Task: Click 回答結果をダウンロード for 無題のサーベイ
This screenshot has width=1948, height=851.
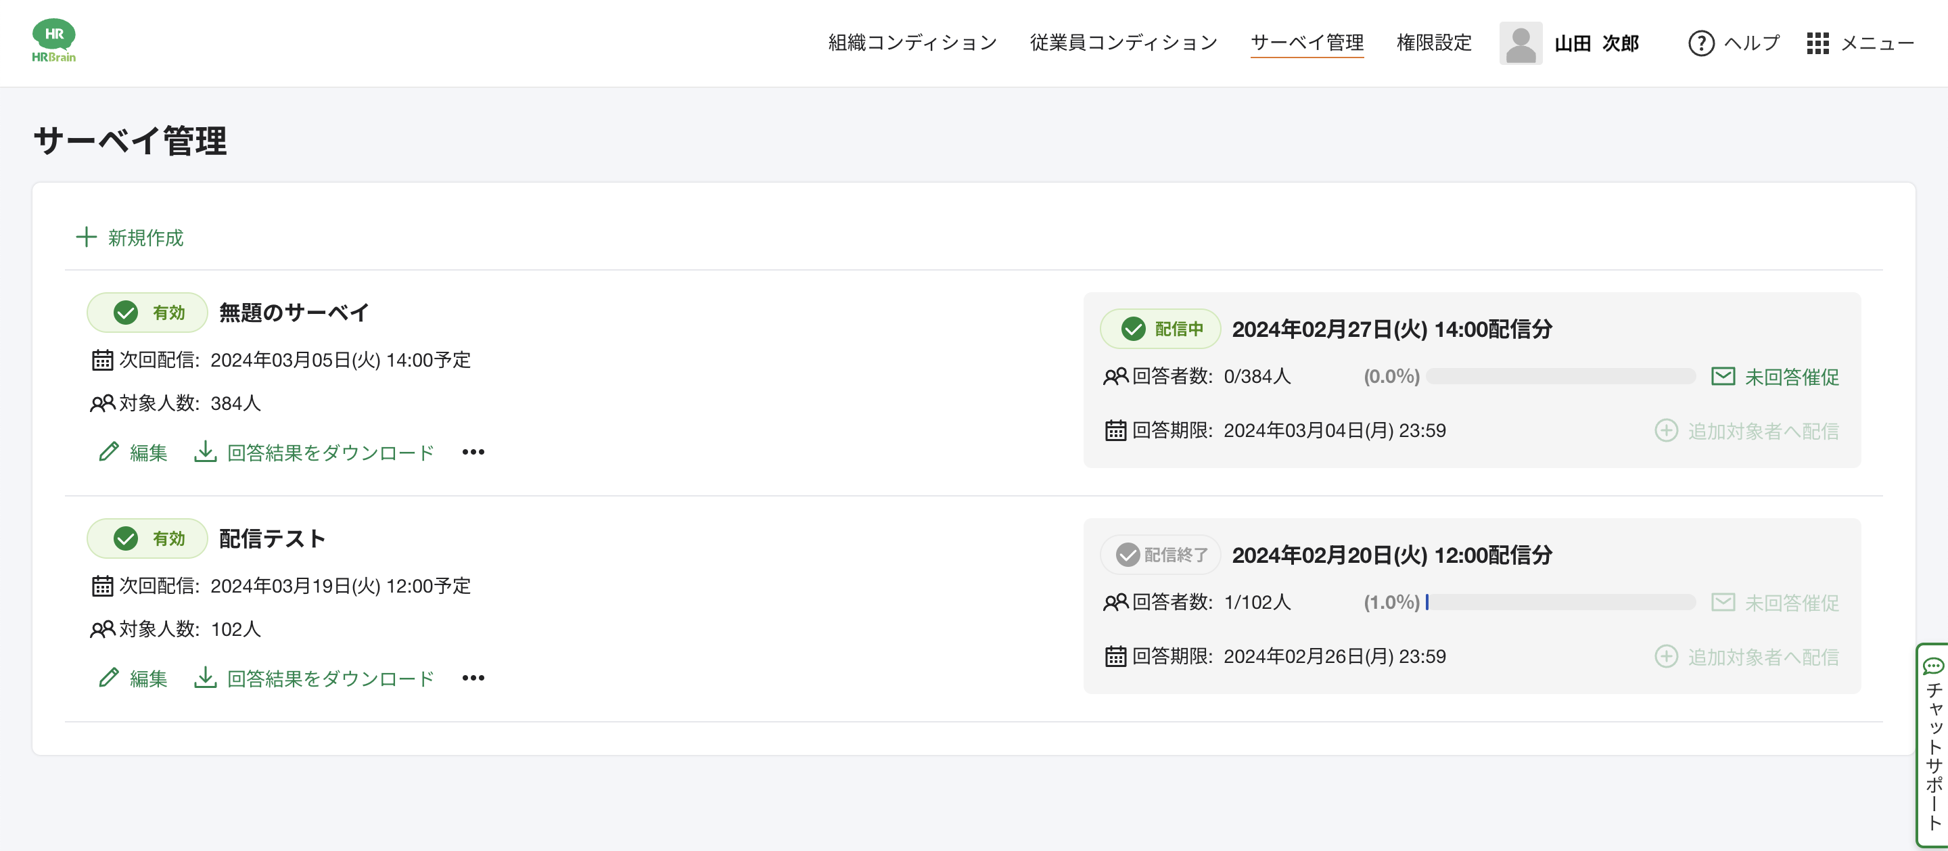Action: point(331,453)
